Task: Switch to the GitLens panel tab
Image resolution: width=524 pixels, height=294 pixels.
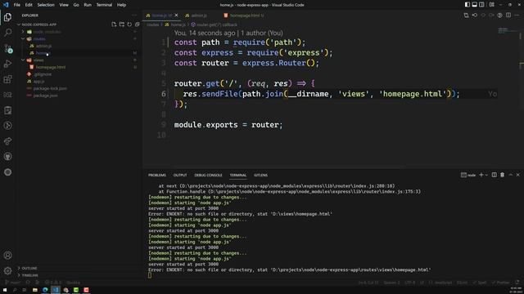Action: tap(260, 175)
